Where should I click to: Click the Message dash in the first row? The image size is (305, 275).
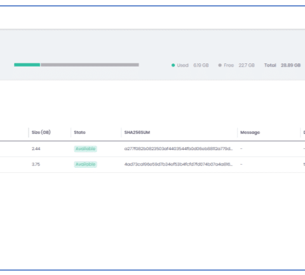coord(241,149)
